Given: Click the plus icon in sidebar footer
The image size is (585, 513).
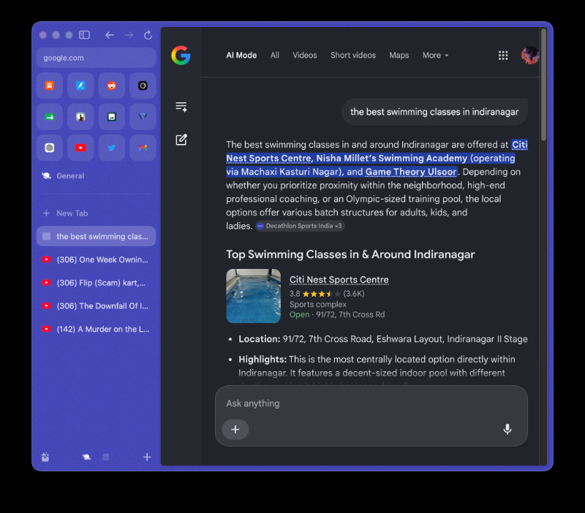Looking at the screenshot, I should click(x=147, y=457).
